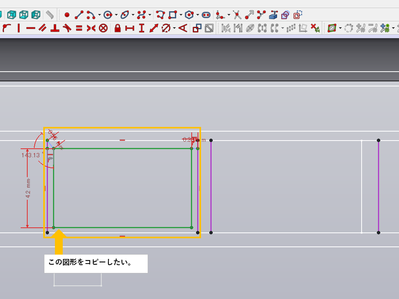This screenshot has height=299, width=399.
Task: Toggle driving/reference constraint mode
Action: point(197,28)
